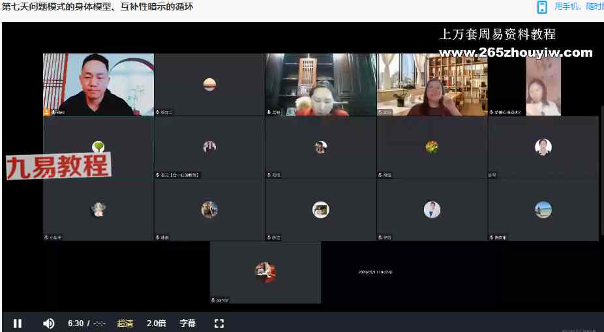The height and width of the screenshot is (332, 604).
Task: Toggle subtitles with the 字幕 button
Action: tap(188, 323)
